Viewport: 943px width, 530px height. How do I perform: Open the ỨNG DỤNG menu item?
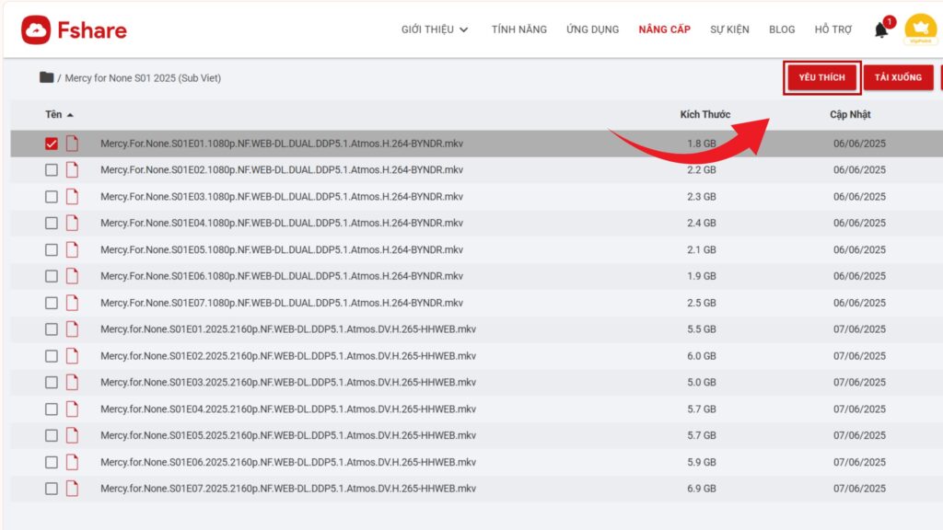(592, 29)
